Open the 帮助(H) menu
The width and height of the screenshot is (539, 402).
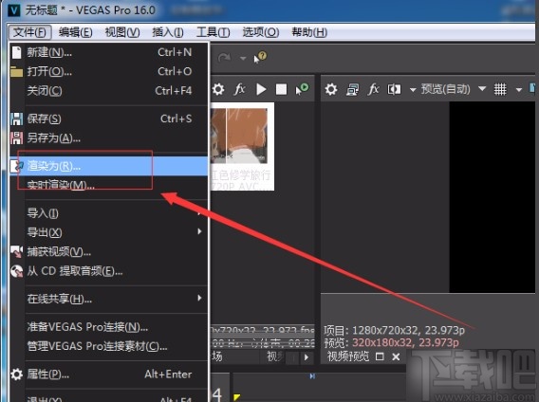[x=309, y=32]
